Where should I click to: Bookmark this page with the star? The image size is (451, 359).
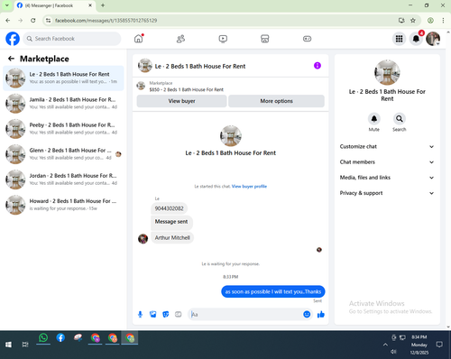[x=413, y=21]
